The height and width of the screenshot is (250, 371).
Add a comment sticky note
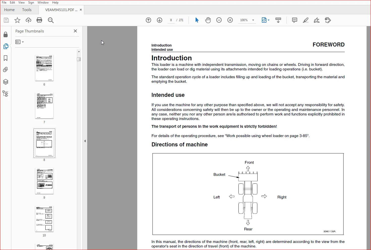[x=294, y=20]
